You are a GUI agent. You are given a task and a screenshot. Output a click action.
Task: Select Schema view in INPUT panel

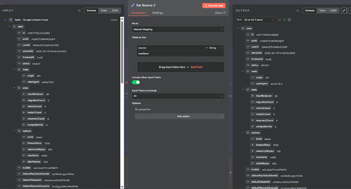(x=92, y=11)
